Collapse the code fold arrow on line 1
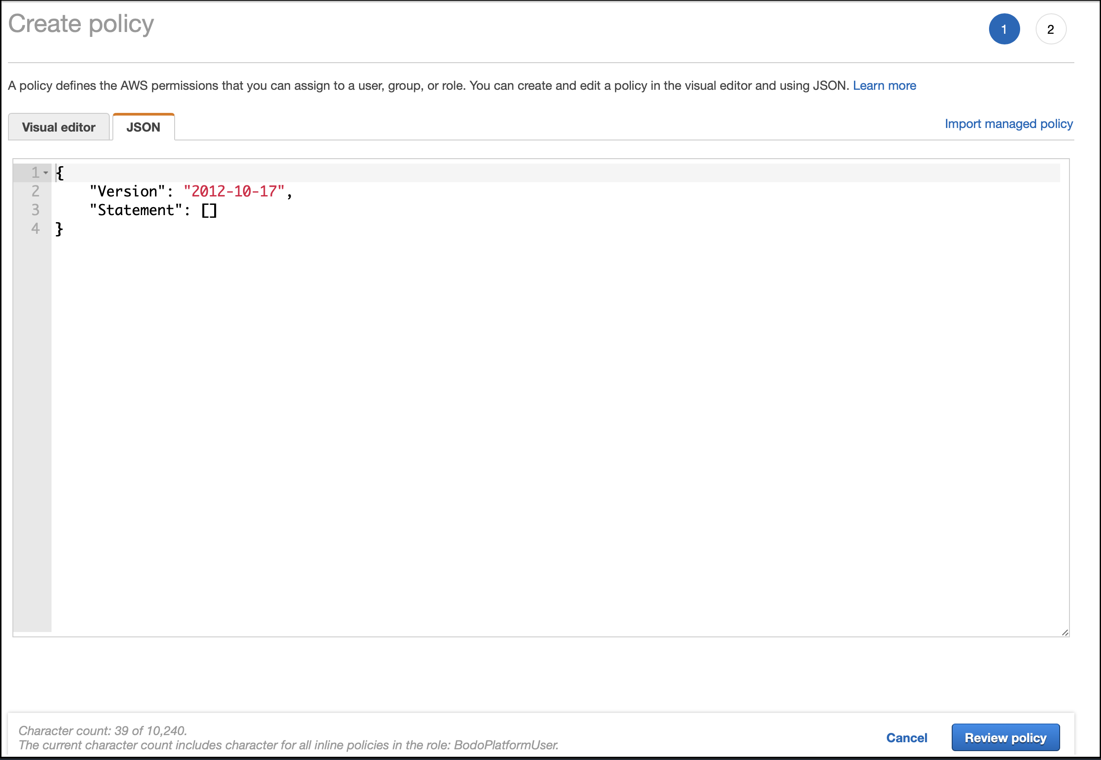Viewport: 1101px width, 760px height. pyautogui.click(x=46, y=173)
